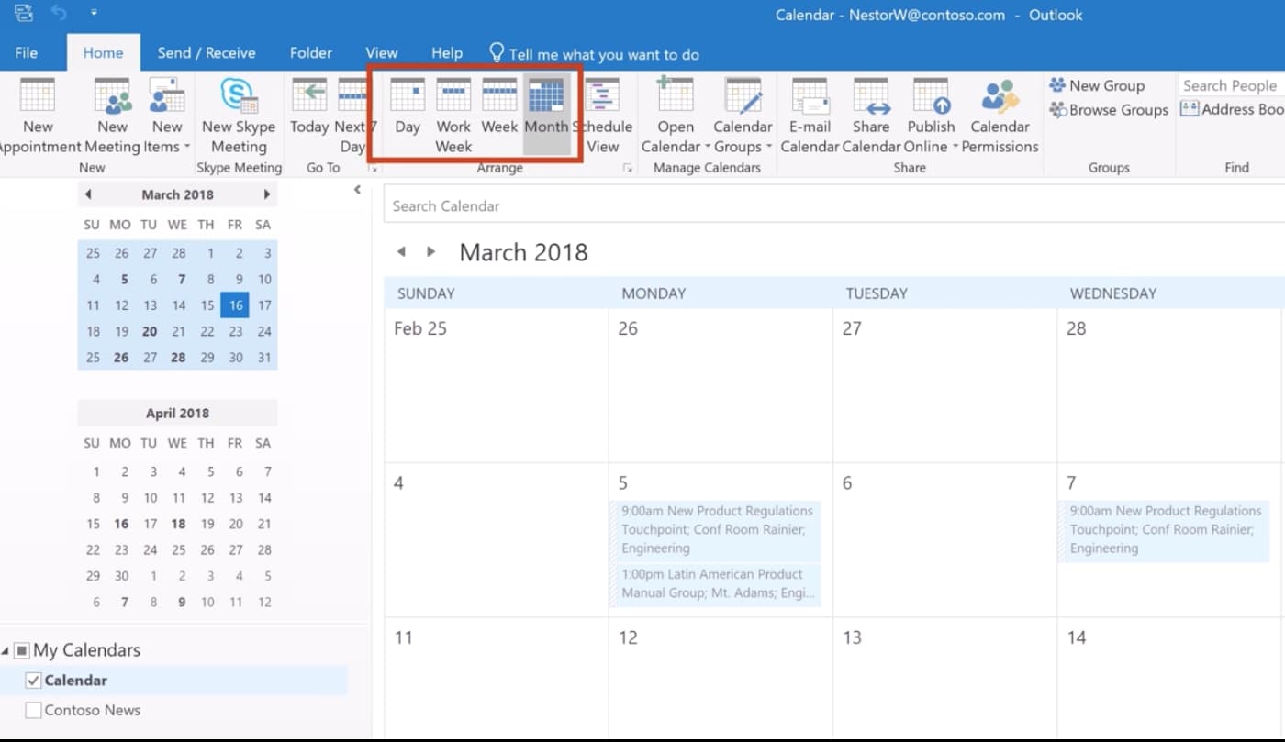The height and width of the screenshot is (742, 1285).
Task: Open Calendar Permissions
Action: pos(1000,97)
